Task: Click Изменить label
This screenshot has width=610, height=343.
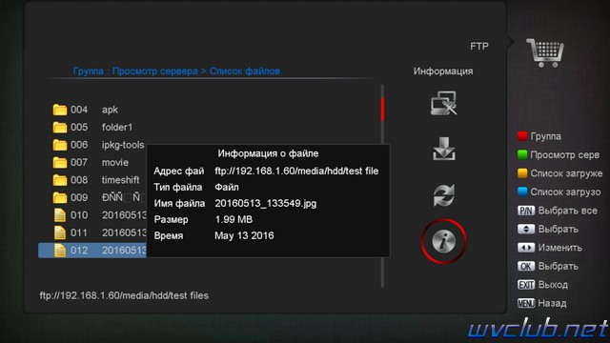Action: 559,248
